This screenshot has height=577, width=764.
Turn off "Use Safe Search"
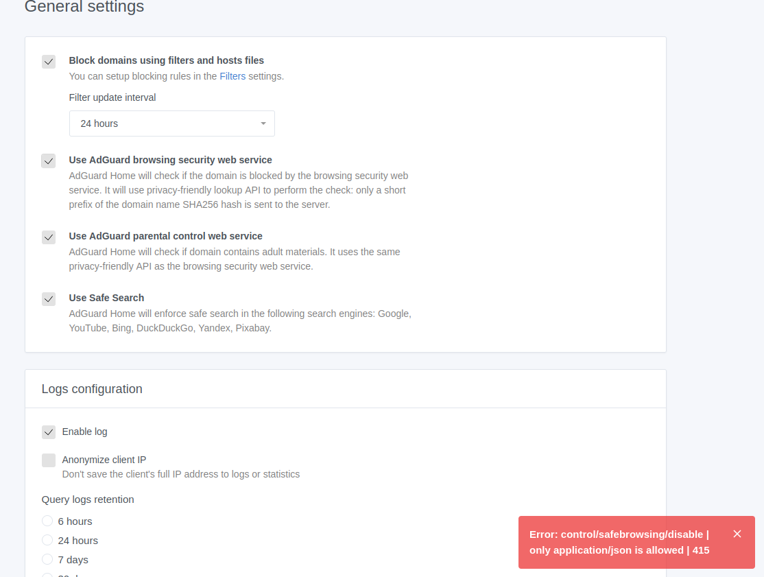[x=48, y=298]
